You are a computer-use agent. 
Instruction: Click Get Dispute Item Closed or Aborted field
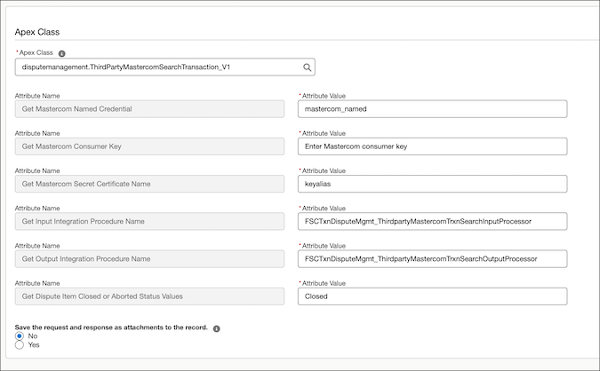(149, 296)
